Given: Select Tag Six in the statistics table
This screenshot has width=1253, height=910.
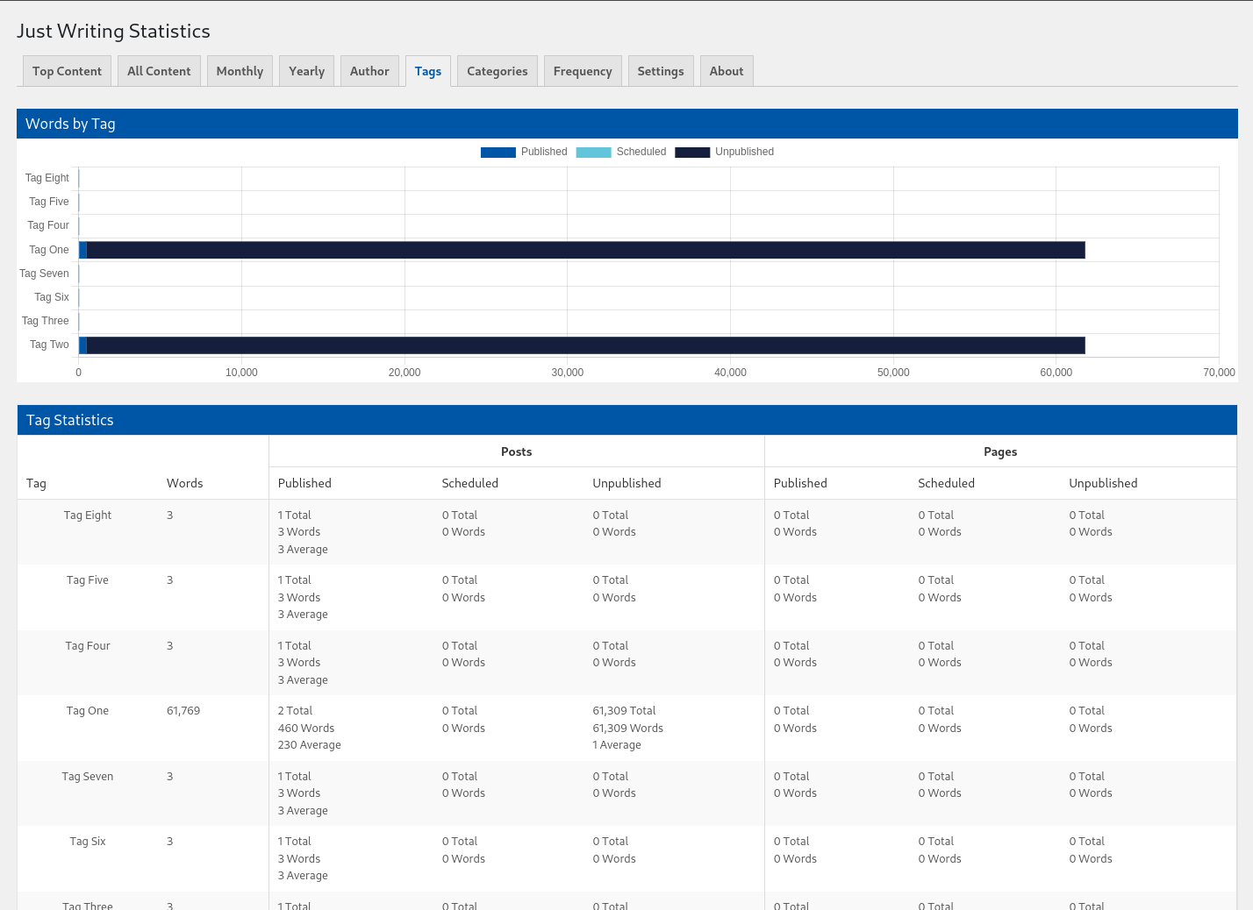Looking at the screenshot, I should 88,842.
